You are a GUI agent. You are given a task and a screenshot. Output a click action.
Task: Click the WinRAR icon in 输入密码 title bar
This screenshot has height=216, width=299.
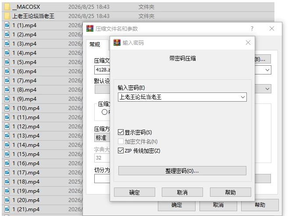pyautogui.click(x=117, y=42)
